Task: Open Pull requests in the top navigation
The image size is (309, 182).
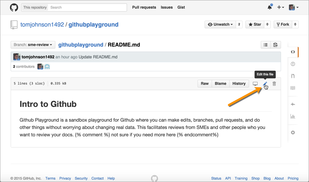Action: pyautogui.click(x=144, y=7)
